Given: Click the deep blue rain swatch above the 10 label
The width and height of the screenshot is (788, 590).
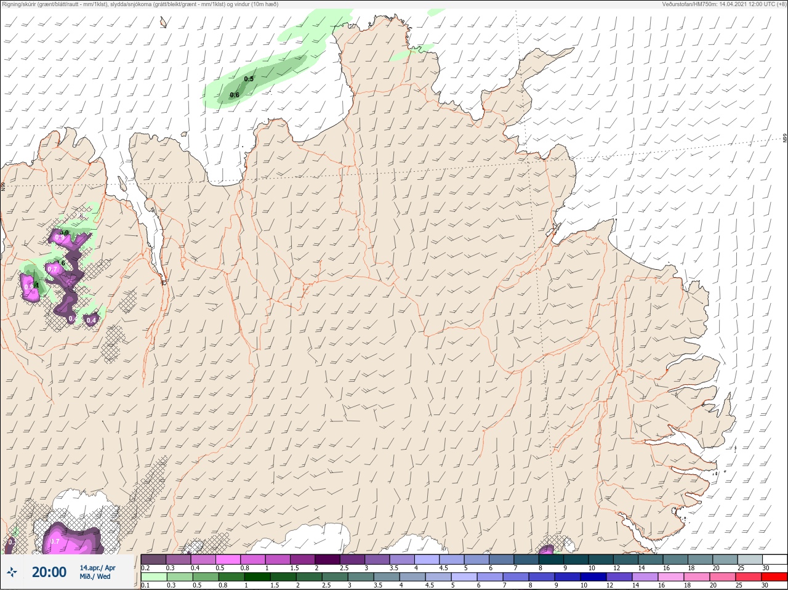Looking at the screenshot, I should click(x=593, y=577).
